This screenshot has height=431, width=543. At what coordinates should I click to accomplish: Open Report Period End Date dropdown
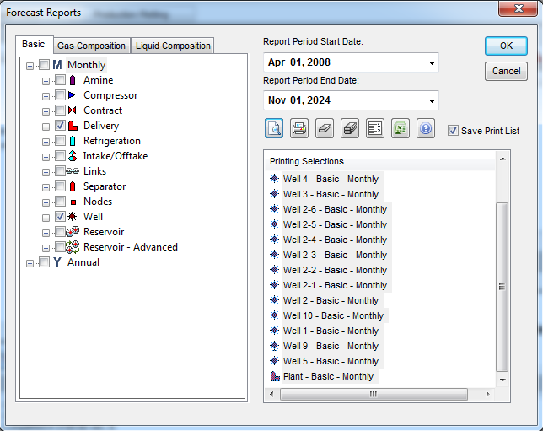[x=432, y=101]
